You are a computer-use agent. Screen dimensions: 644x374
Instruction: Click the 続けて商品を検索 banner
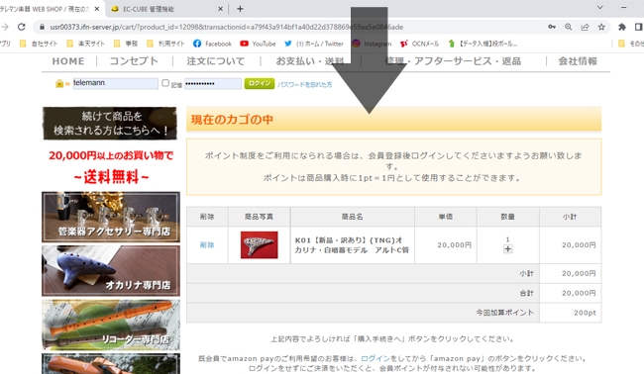(110, 124)
